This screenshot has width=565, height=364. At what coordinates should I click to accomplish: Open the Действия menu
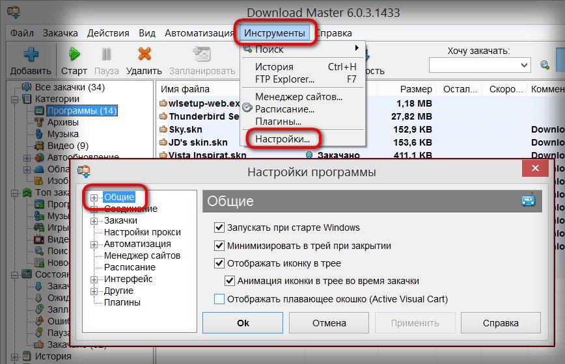point(108,33)
